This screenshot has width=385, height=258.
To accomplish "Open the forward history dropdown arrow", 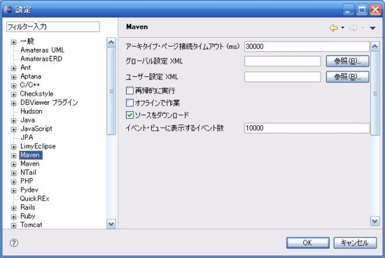I will pos(362,28).
